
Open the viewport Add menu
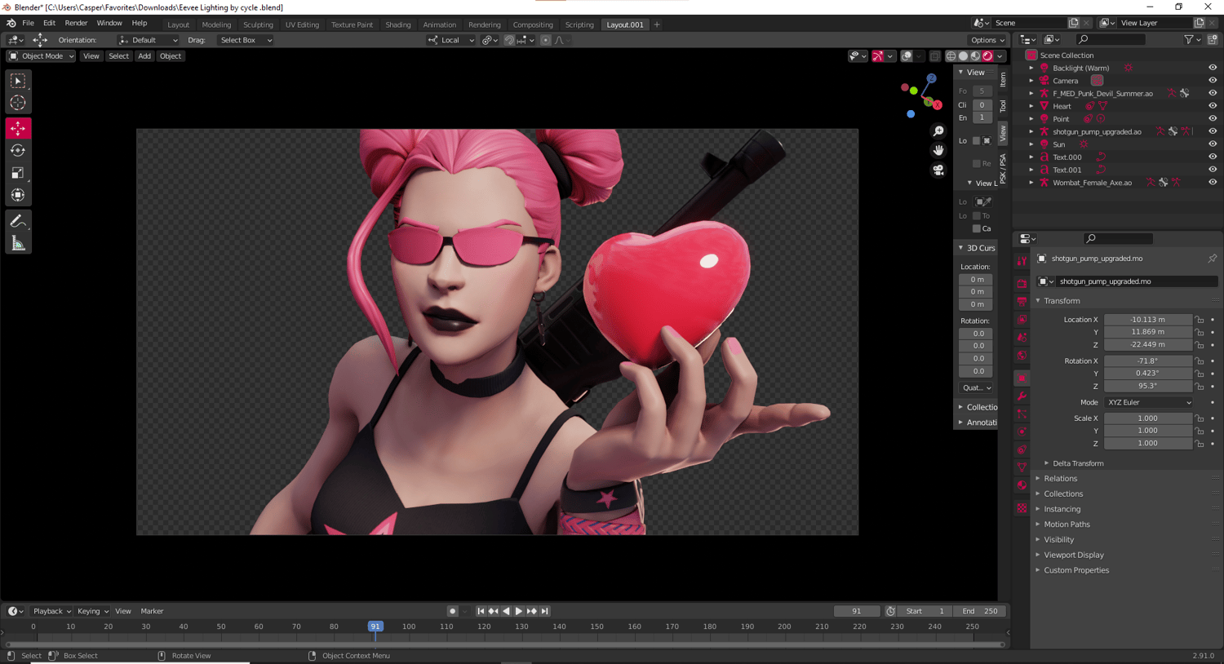[x=144, y=56]
